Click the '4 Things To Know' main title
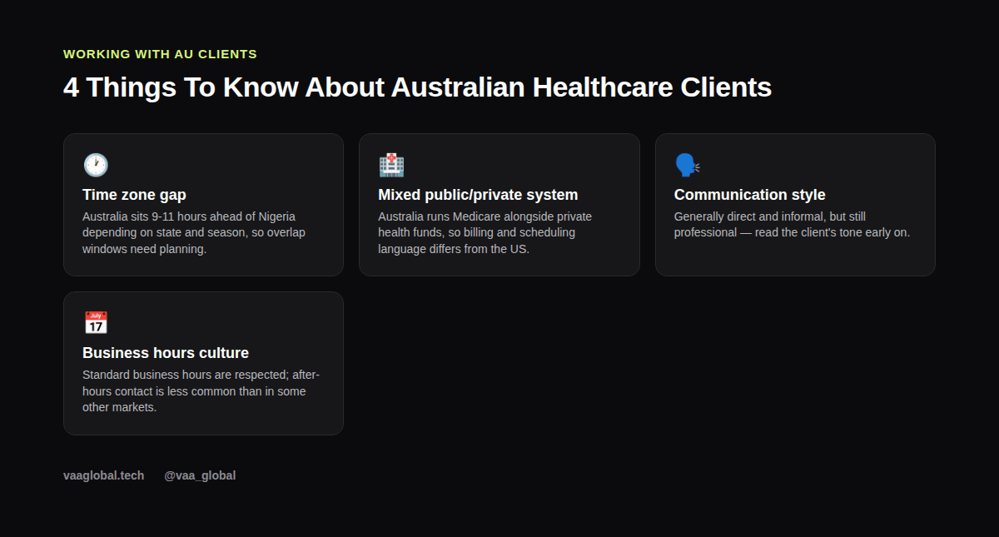Screen dimensions: 999x537 [417, 87]
